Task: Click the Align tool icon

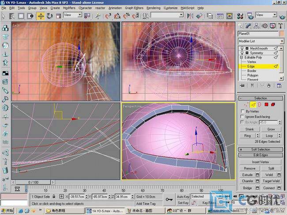Action: pos(199,16)
